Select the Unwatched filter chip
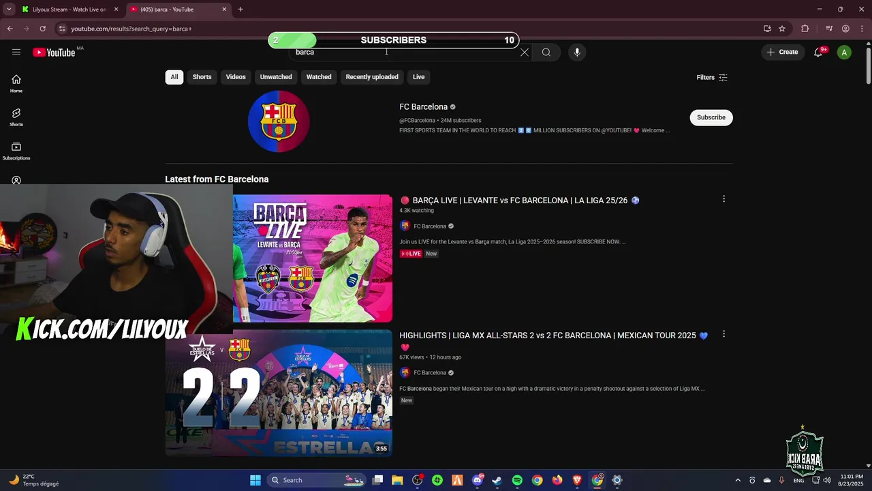Screen dimensions: 872x491 coord(276,77)
